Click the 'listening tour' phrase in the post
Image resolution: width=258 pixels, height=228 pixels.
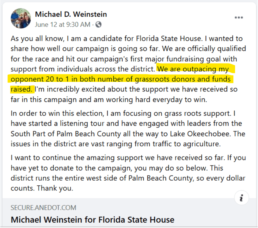coord(82,124)
